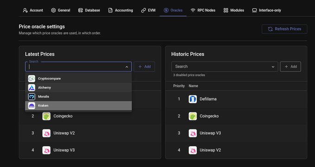Image resolution: width=315 pixels, height=167 pixels.
Task: Click the 'Price oracle settings' heading
Action: [42, 27]
